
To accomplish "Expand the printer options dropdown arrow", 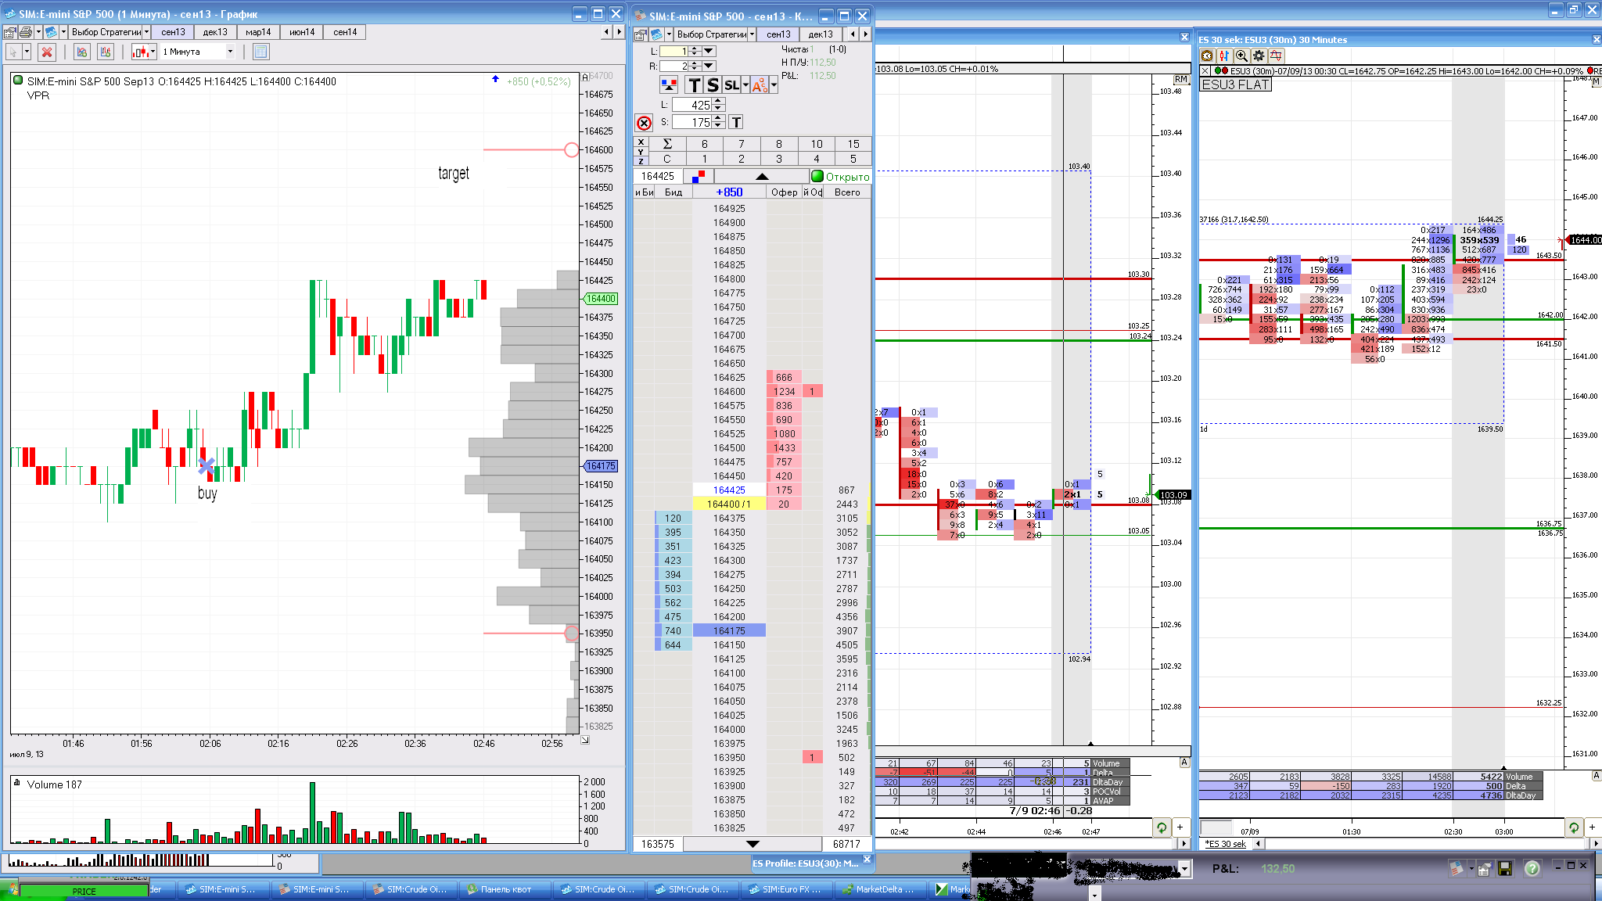I will click(38, 32).
